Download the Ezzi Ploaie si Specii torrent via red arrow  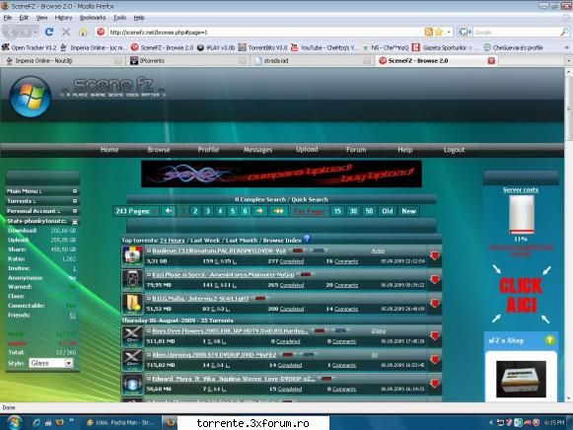click(435, 280)
